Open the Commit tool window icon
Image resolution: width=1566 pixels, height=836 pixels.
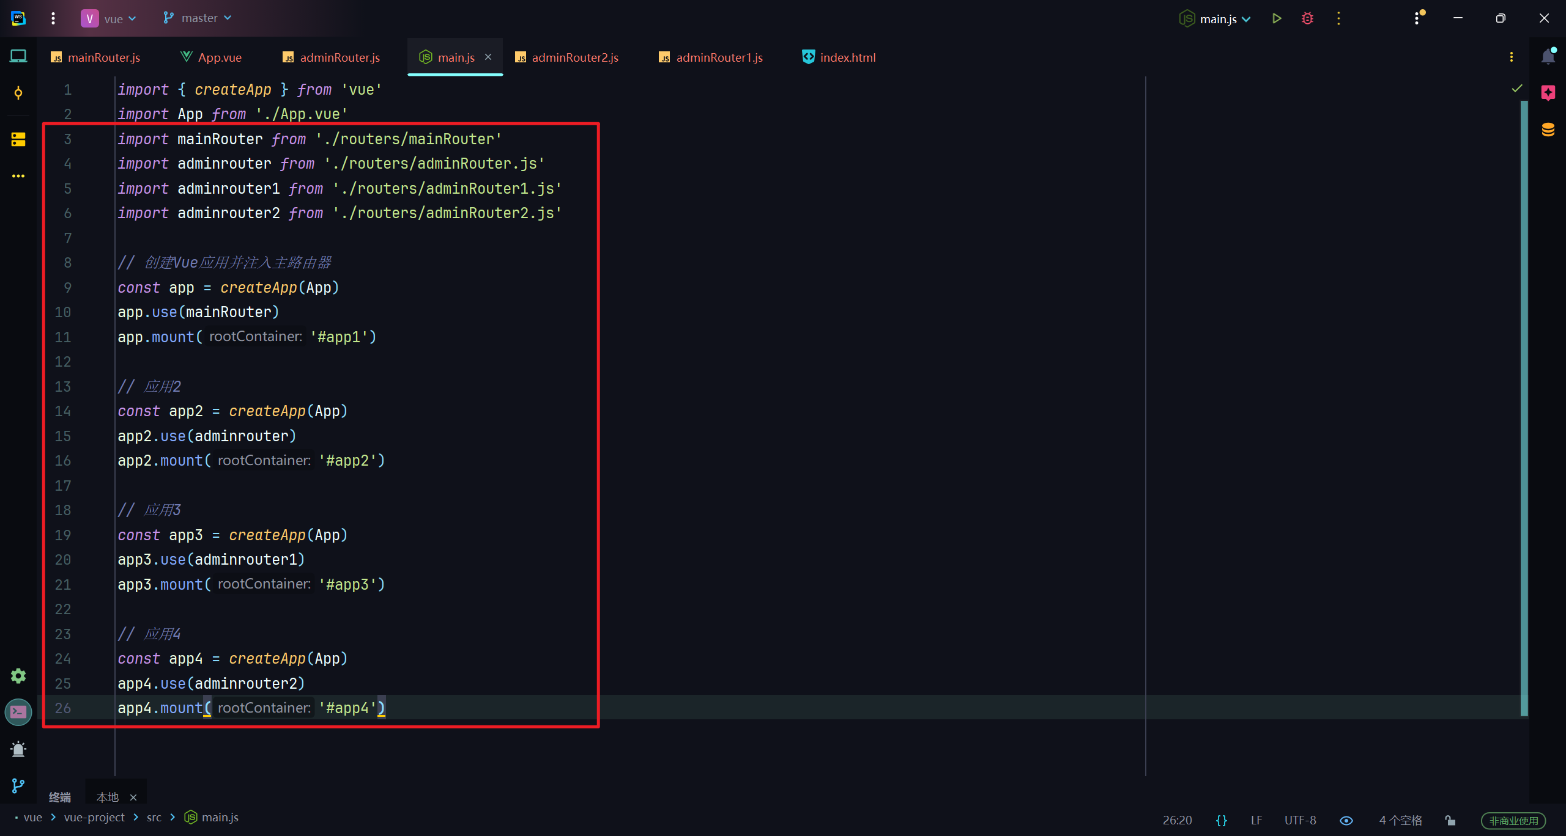[x=18, y=93]
